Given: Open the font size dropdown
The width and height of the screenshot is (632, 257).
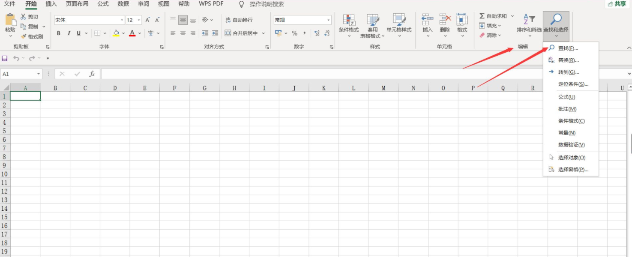Looking at the screenshot, I should click(139, 20).
